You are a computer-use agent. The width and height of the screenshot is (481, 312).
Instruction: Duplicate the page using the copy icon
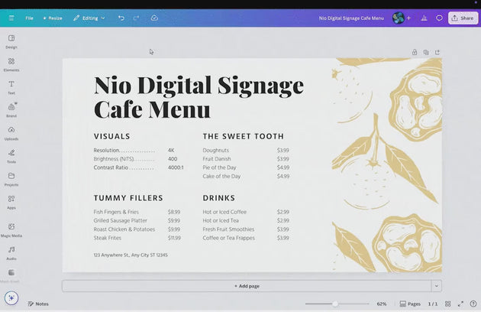coord(426,52)
